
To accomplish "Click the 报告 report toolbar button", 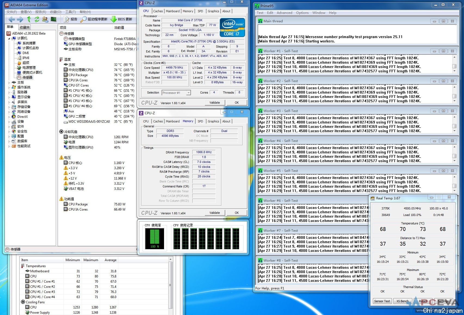I will point(70,19).
